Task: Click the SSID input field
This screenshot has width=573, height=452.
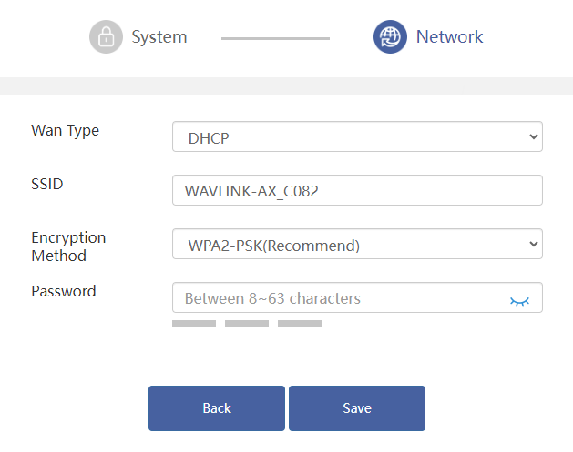Action: [357, 190]
